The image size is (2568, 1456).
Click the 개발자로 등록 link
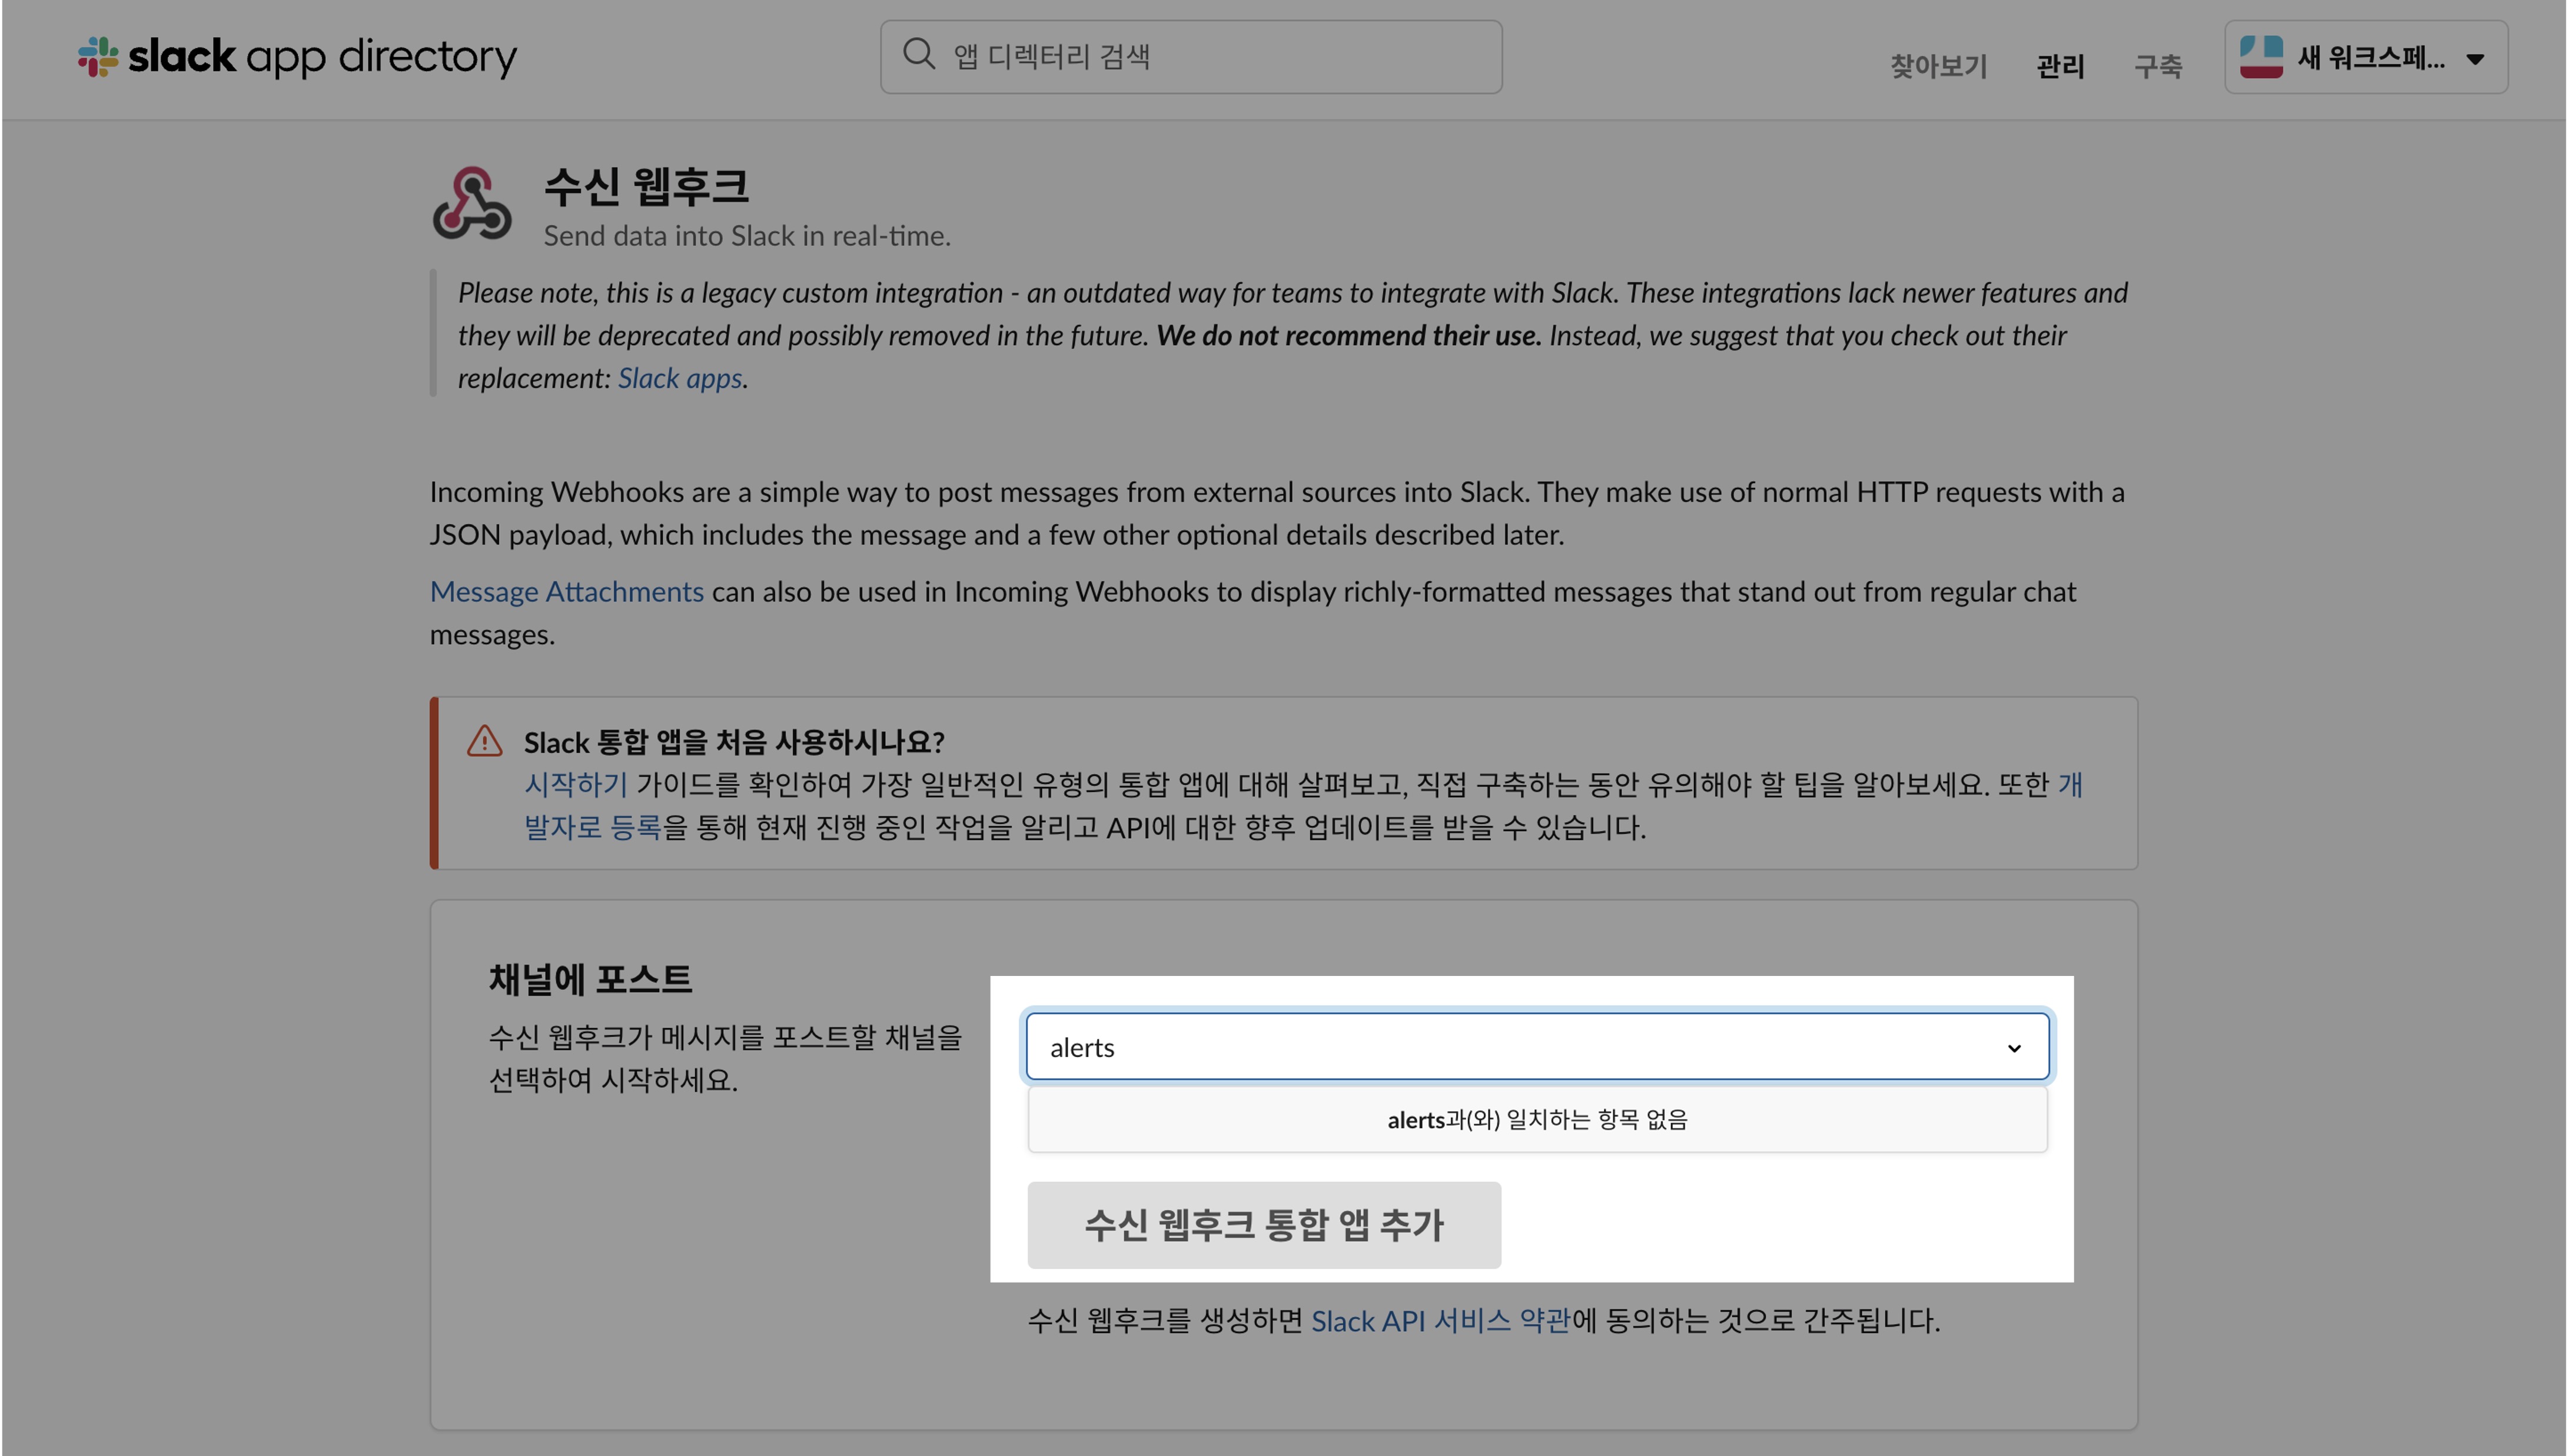(592, 828)
